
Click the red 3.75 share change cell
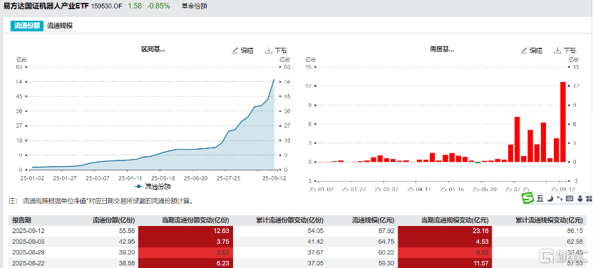coord(186,242)
